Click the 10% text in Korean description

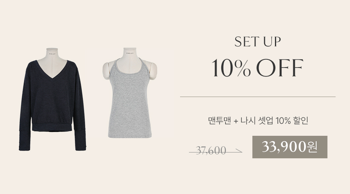coord(283,121)
